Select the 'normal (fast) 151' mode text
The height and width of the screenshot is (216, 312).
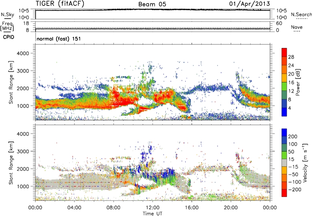(59, 39)
